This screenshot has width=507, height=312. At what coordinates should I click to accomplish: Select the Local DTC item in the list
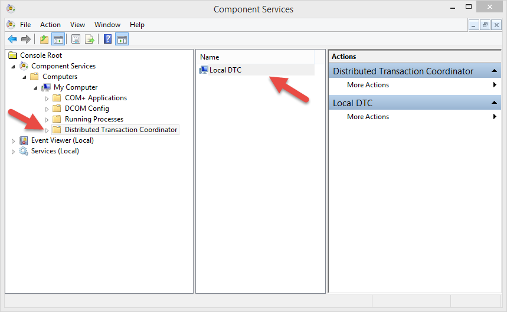[225, 70]
